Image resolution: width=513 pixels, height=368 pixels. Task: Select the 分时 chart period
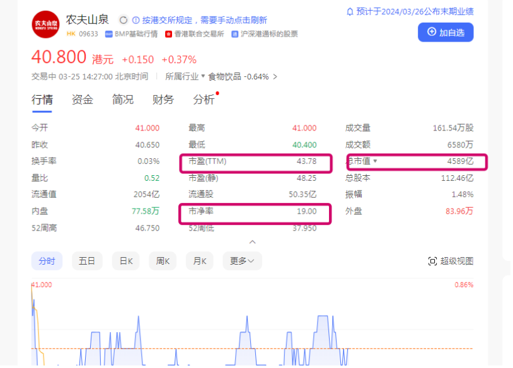pyautogui.click(x=47, y=261)
